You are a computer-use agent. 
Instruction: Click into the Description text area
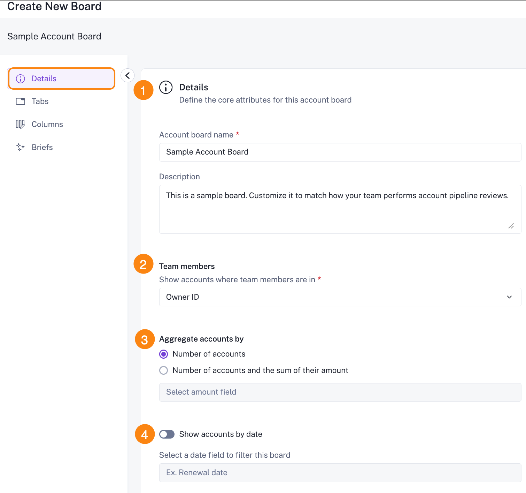tap(340, 209)
